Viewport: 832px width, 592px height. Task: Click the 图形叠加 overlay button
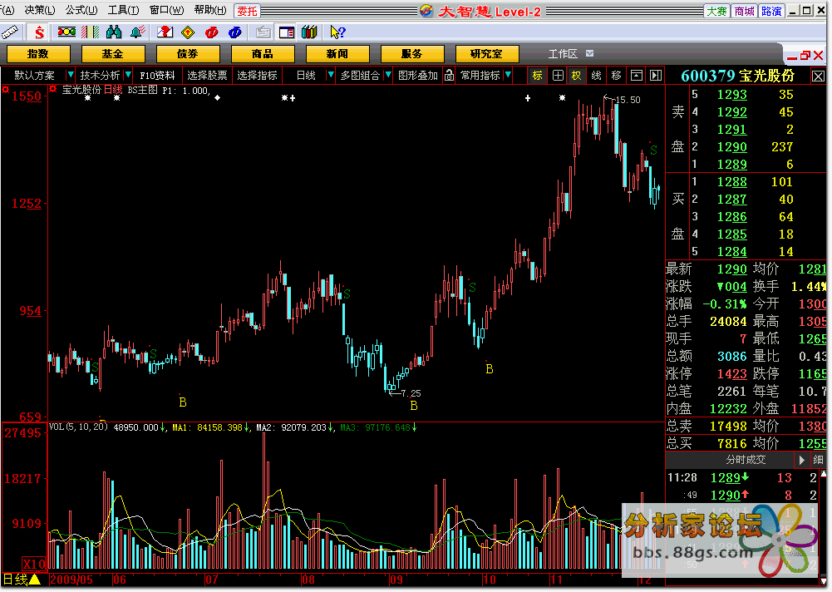[418, 76]
